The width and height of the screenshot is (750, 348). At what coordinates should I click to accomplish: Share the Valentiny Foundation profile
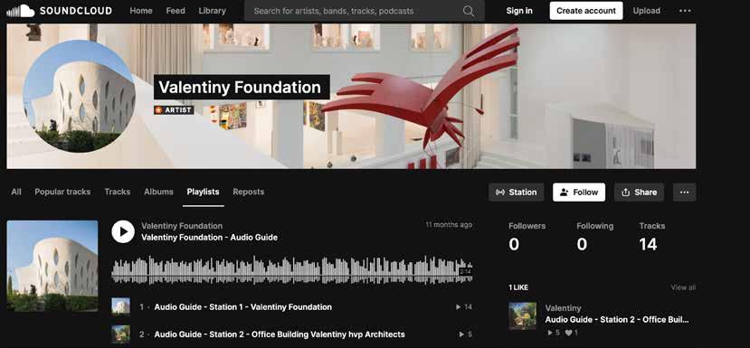point(639,193)
